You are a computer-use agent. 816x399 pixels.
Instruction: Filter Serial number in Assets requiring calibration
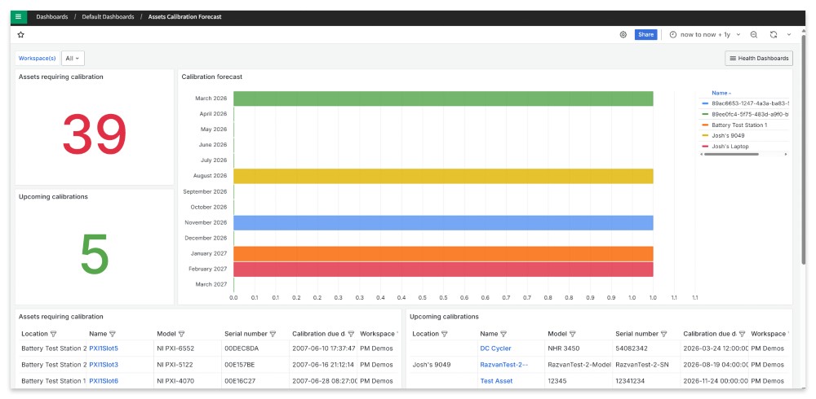point(273,334)
